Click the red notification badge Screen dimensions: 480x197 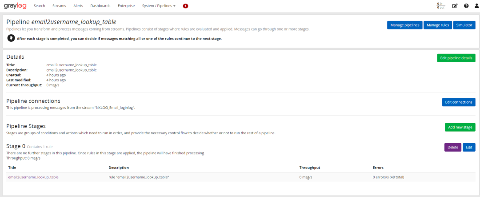pyautogui.click(x=185, y=6)
